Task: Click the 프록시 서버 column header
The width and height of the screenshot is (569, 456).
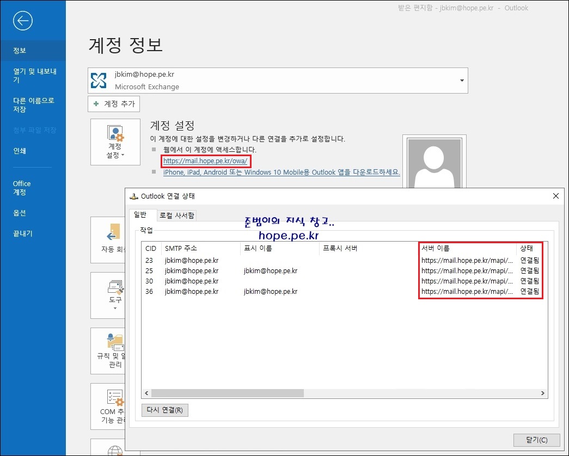Action: 369,248
